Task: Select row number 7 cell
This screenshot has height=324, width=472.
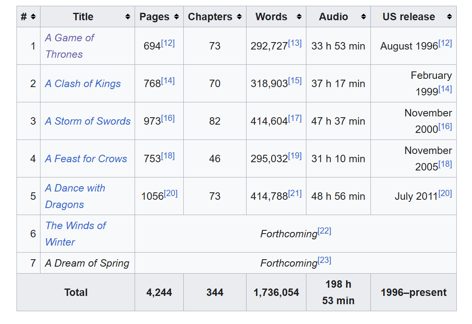Action: click(x=28, y=263)
